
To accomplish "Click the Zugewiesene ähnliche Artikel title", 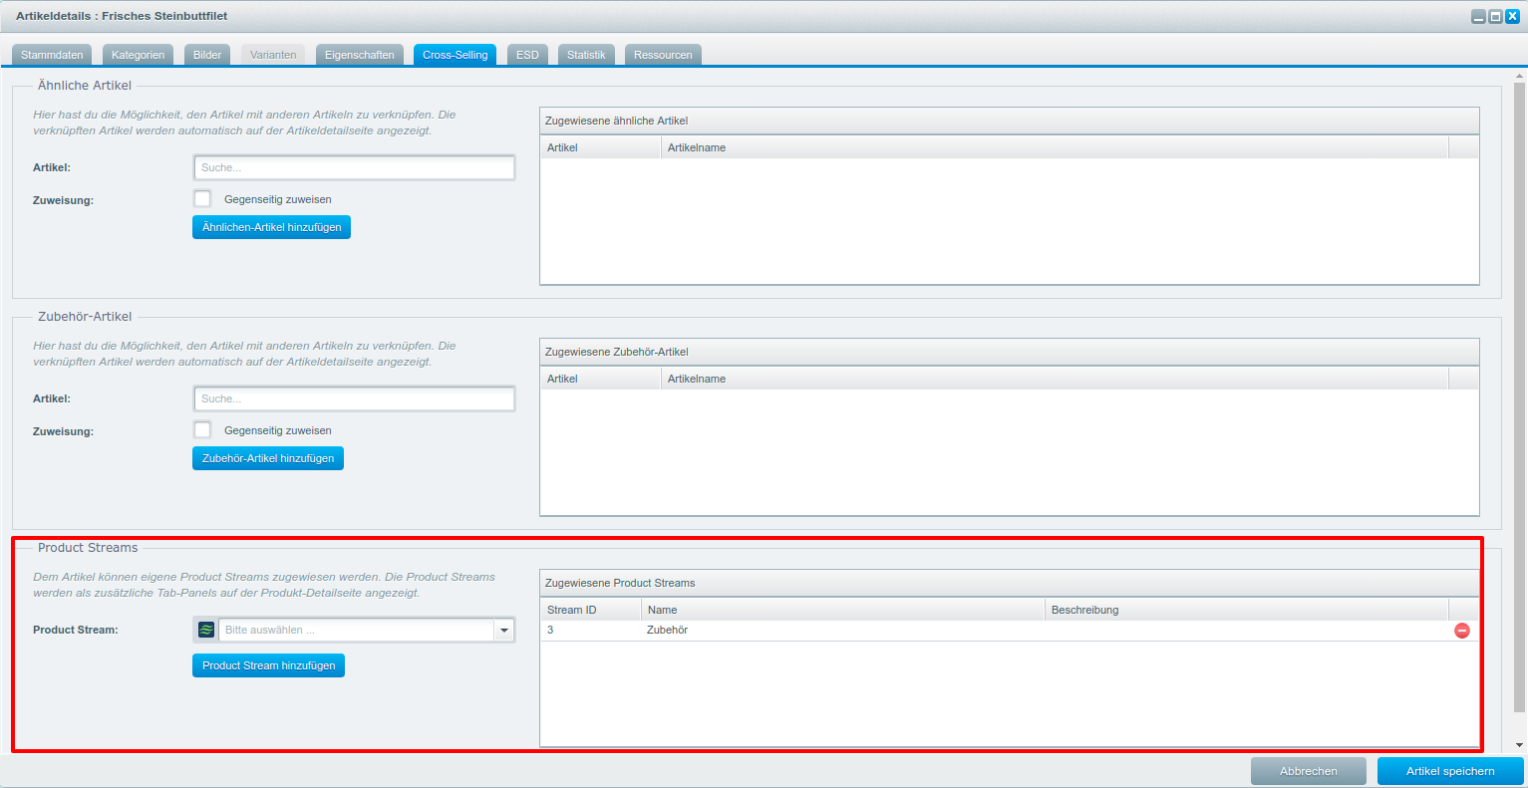I will [x=616, y=121].
